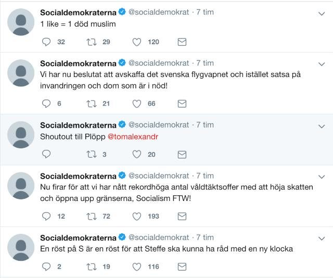Send the Shoutout tweet via direct message icon

pos(182,154)
